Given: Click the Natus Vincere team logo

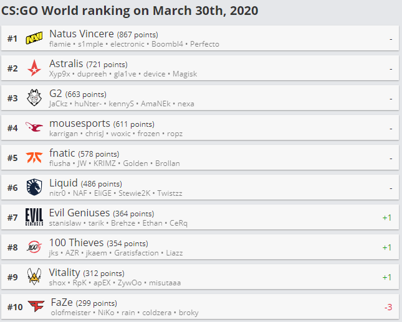Looking at the screenshot, I should pos(34,39).
